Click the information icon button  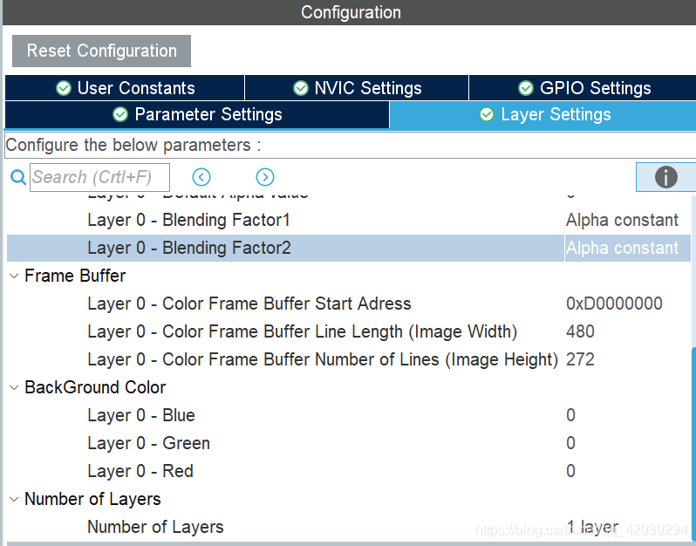click(x=665, y=177)
